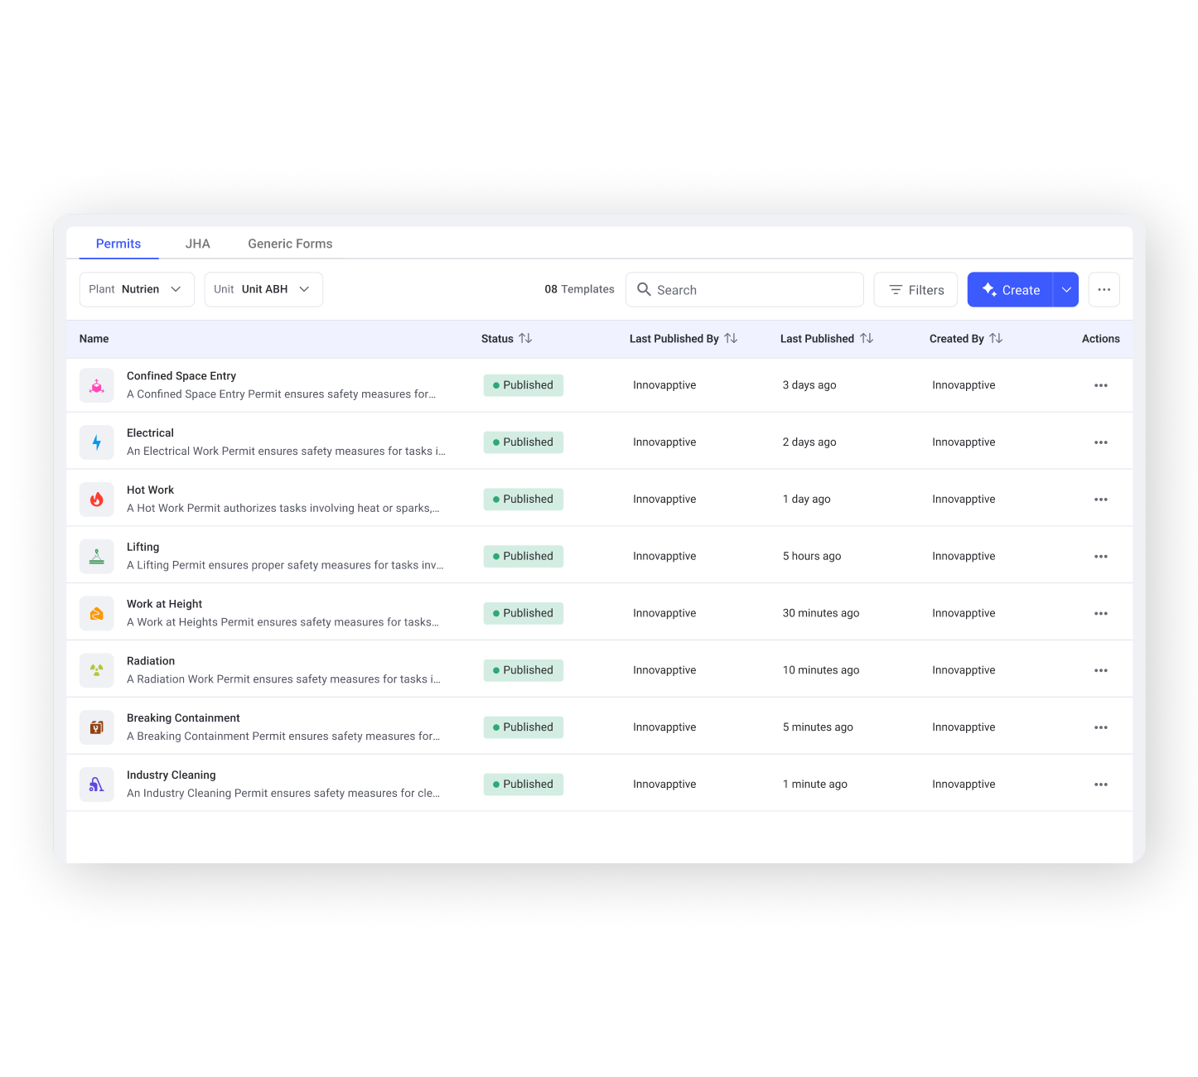Sort by Last Published By arrows
This screenshot has height=1077, width=1198.
[731, 339]
